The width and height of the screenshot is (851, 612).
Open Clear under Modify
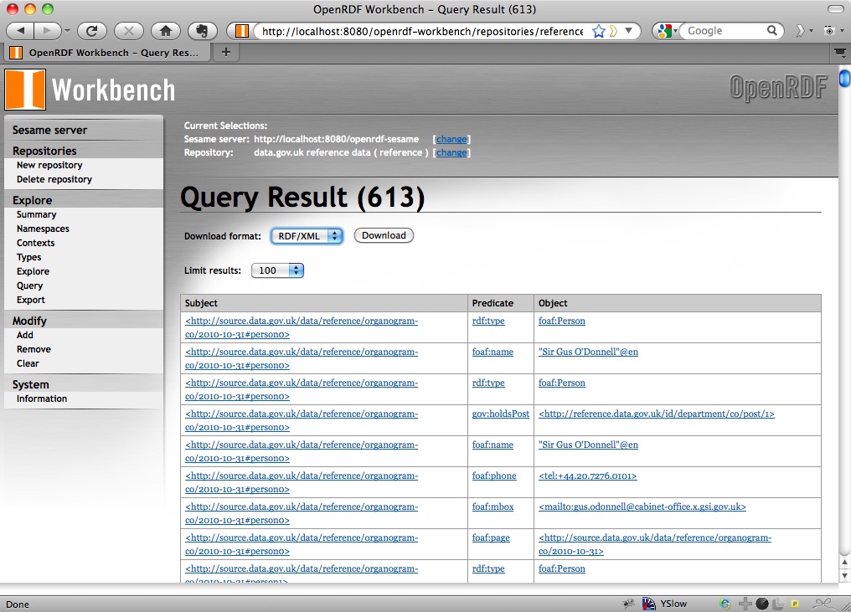click(28, 363)
